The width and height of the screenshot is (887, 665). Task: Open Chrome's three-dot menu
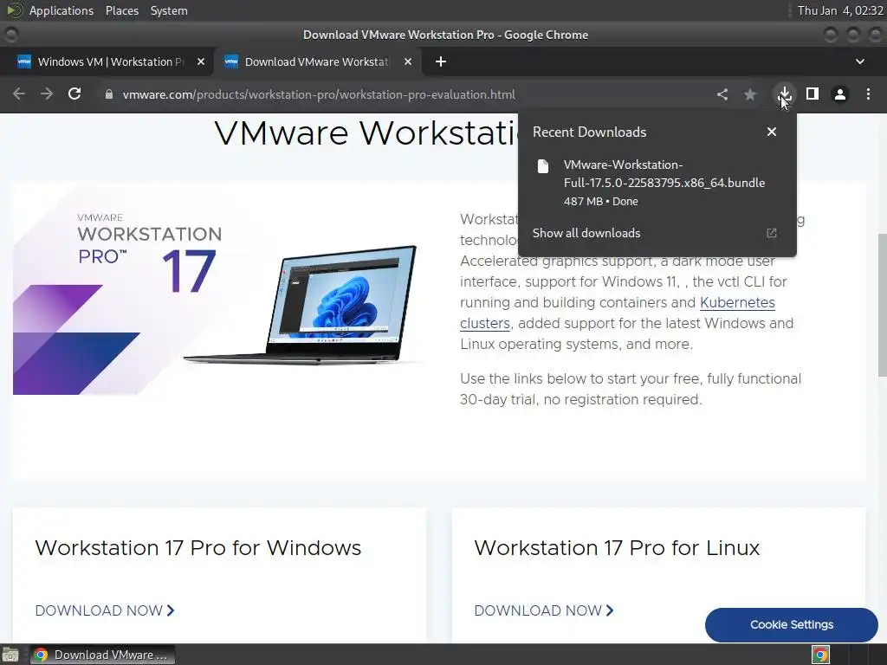pyautogui.click(x=868, y=94)
